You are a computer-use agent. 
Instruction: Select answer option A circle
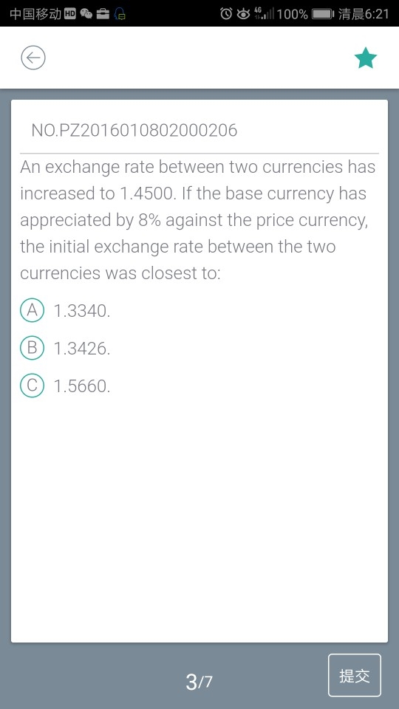tap(32, 310)
